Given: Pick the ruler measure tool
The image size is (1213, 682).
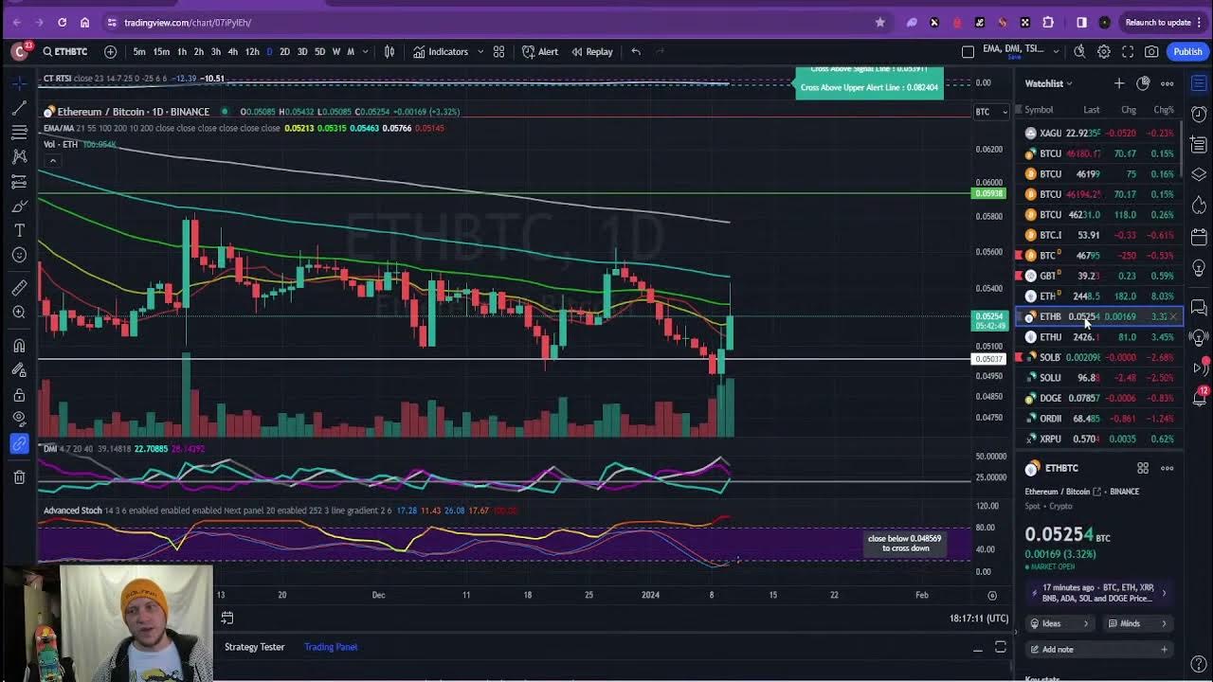Looking at the screenshot, I should [19, 288].
